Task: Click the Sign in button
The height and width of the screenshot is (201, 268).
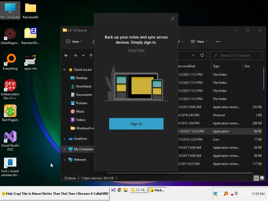Action: pos(136,124)
